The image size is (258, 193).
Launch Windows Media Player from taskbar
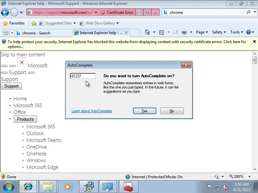point(67,187)
